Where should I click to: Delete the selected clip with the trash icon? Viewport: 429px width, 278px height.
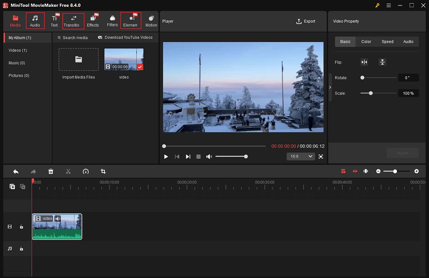click(x=51, y=171)
